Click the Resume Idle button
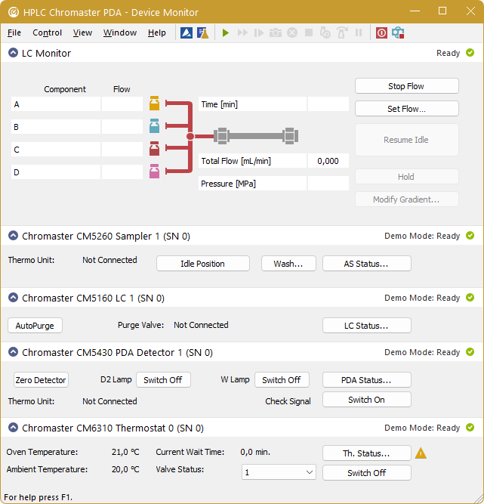The image size is (484, 504). coord(406,140)
